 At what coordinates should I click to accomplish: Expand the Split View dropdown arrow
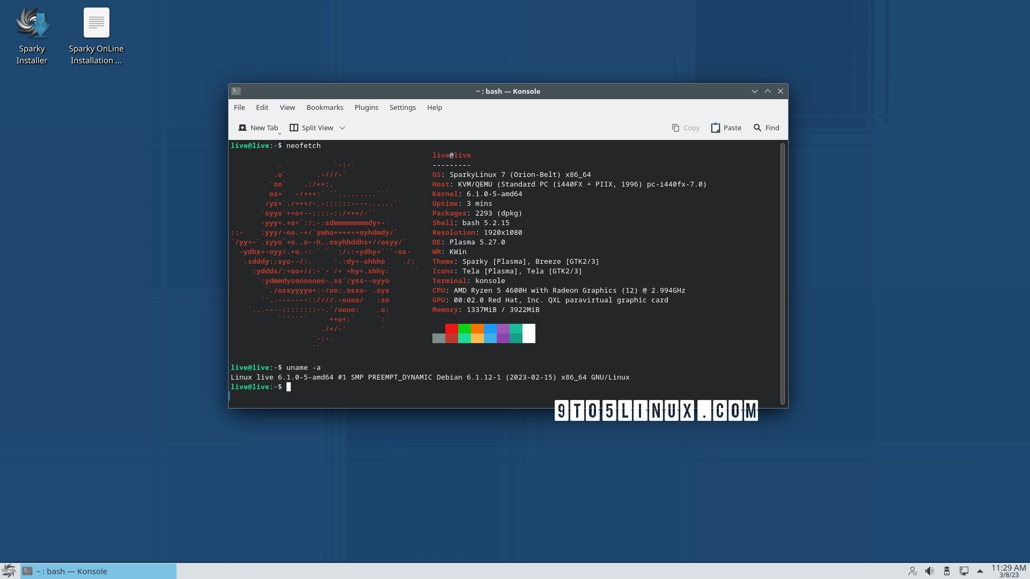pyautogui.click(x=342, y=128)
